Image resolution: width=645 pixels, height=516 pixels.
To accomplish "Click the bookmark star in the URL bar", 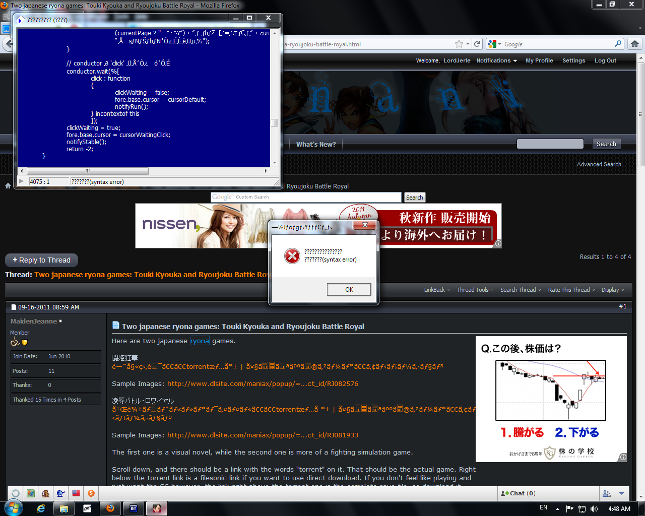I will [459, 44].
